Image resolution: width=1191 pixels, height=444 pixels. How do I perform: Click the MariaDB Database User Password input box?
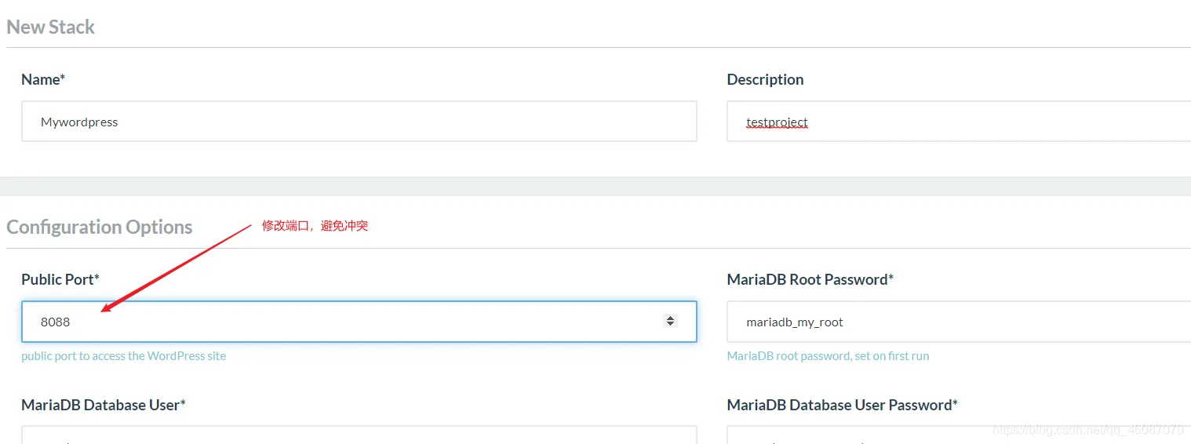pyautogui.click(x=957, y=435)
